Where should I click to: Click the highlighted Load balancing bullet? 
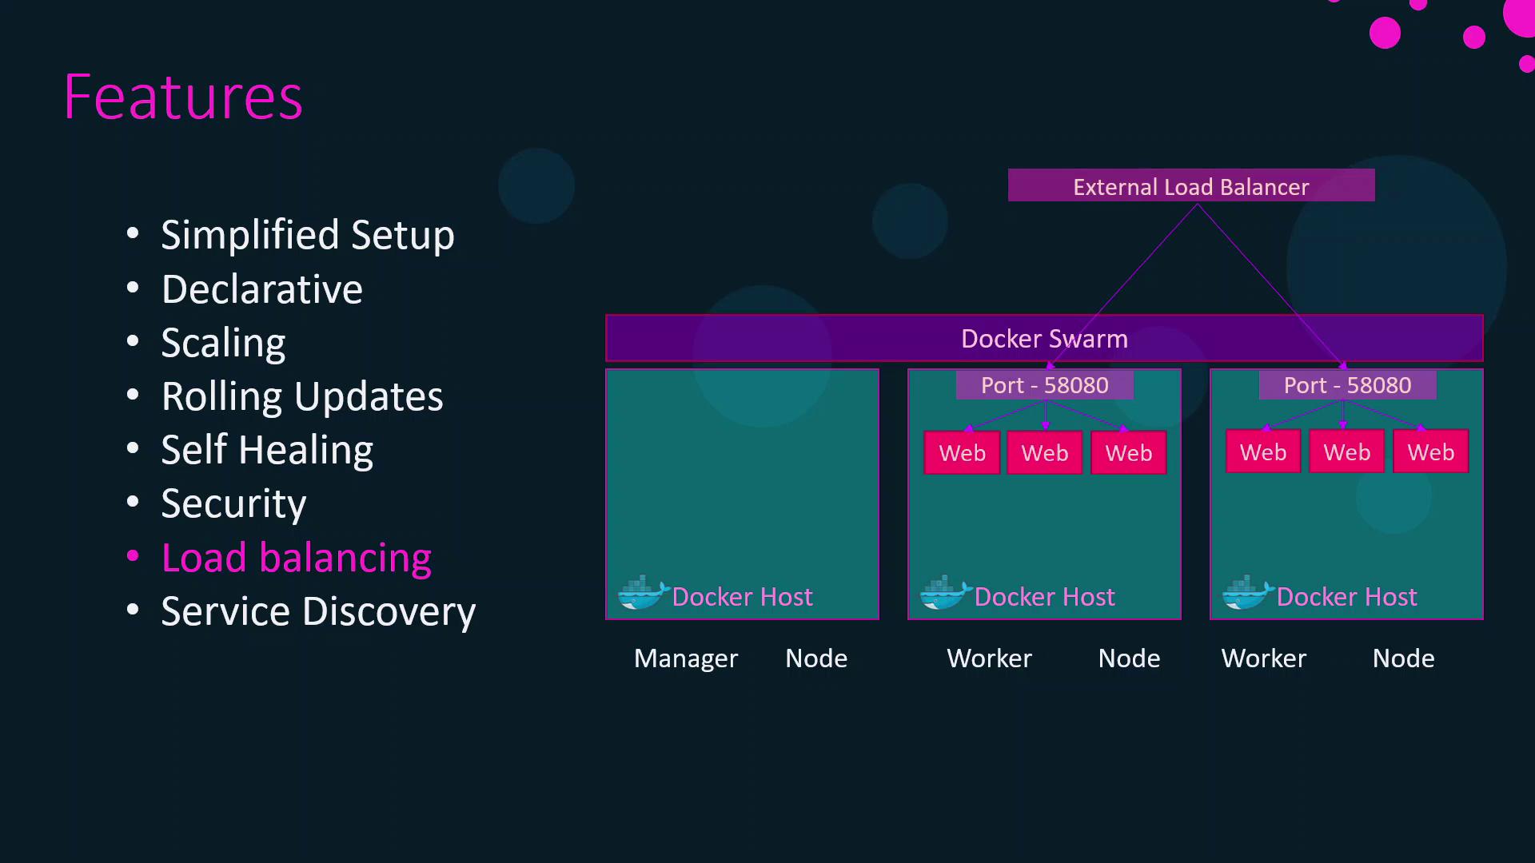(x=297, y=558)
